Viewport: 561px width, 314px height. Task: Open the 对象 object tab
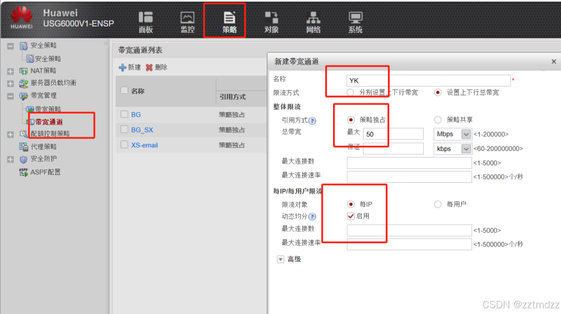tap(271, 22)
